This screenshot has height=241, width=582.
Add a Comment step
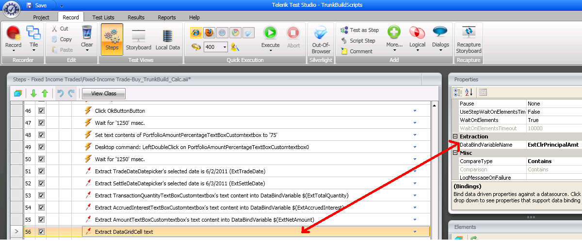(356, 51)
